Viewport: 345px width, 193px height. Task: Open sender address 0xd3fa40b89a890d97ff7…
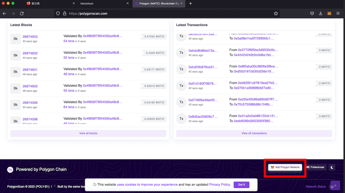(x=258, y=99)
